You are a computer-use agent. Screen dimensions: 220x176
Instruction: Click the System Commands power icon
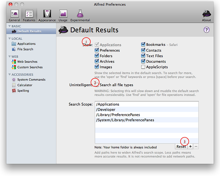[x=14, y=79]
